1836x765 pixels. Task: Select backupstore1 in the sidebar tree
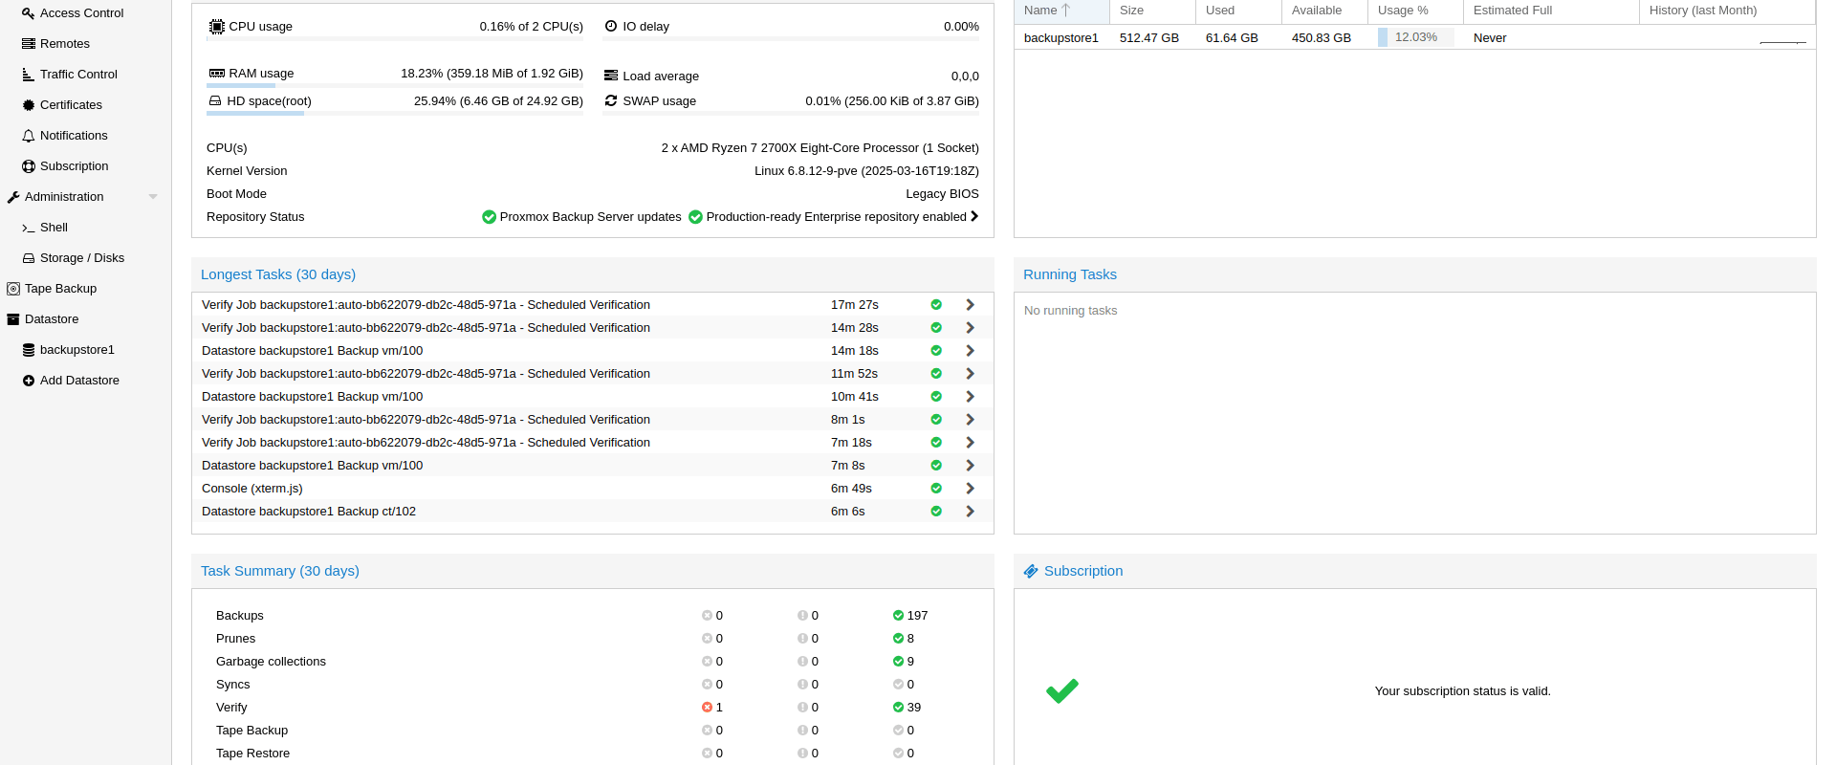[x=76, y=350]
